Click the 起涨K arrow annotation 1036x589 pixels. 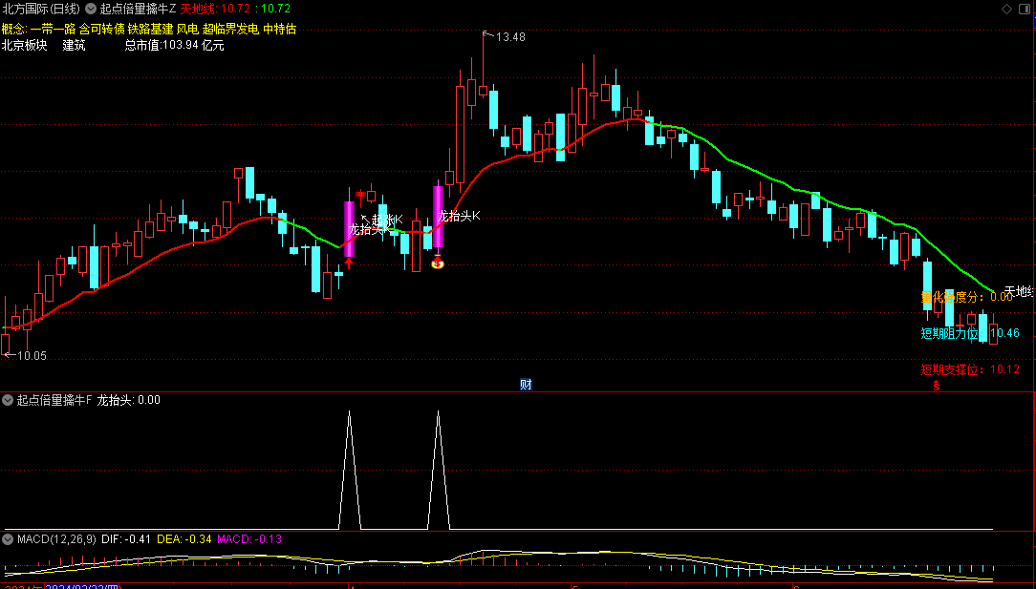[382, 220]
